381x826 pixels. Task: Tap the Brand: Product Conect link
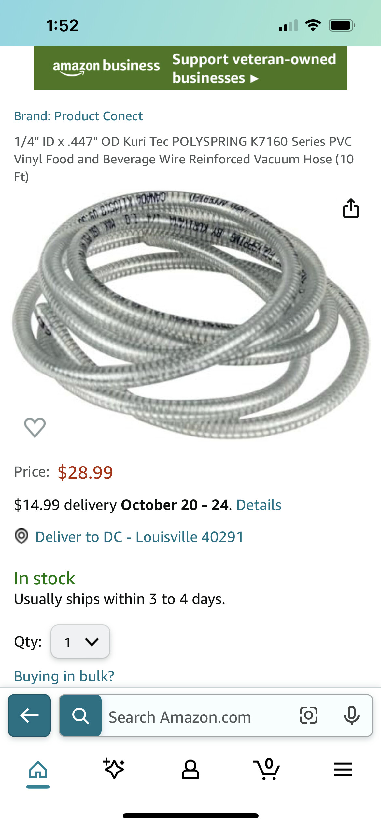tap(78, 116)
